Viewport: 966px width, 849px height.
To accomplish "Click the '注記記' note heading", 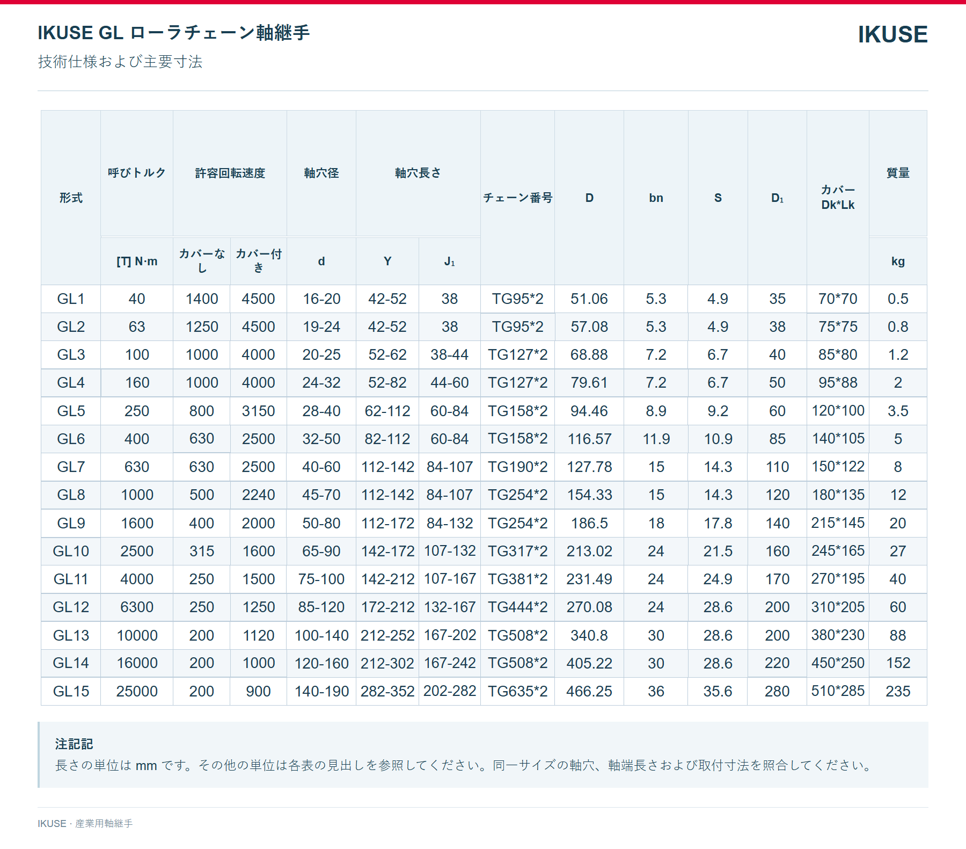I will point(74,744).
